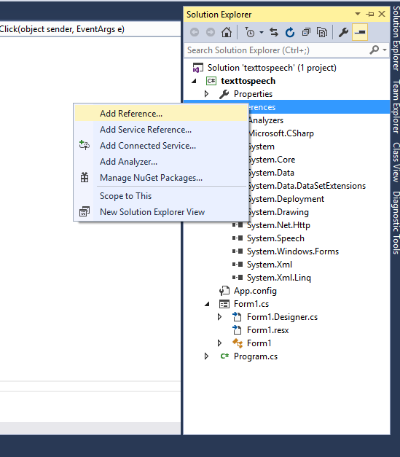Select the System.Deployment reference
The image size is (400, 457).
coord(286,199)
